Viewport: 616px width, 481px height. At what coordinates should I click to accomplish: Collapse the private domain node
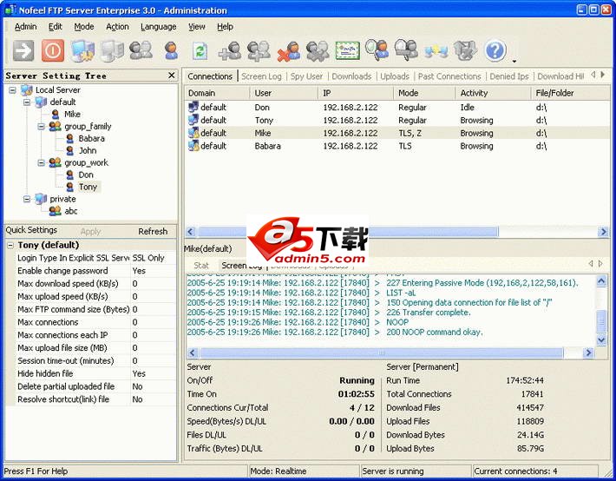coord(27,199)
